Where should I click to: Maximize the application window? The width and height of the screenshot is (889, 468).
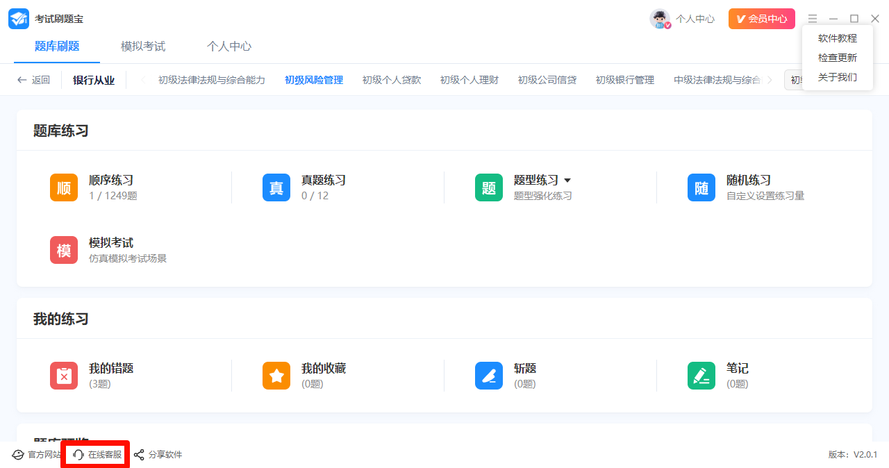(854, 19)
